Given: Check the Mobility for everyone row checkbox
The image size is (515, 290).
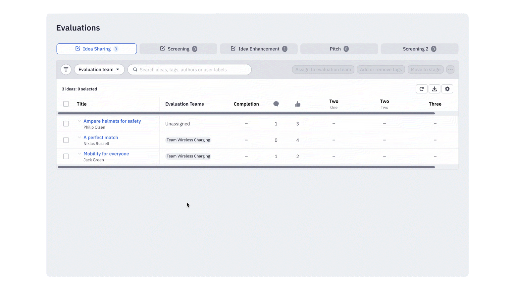Looking at the screenshot, I should 66,156.
